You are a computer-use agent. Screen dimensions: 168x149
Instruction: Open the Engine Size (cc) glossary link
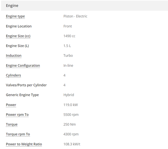(x=18, y=36)
